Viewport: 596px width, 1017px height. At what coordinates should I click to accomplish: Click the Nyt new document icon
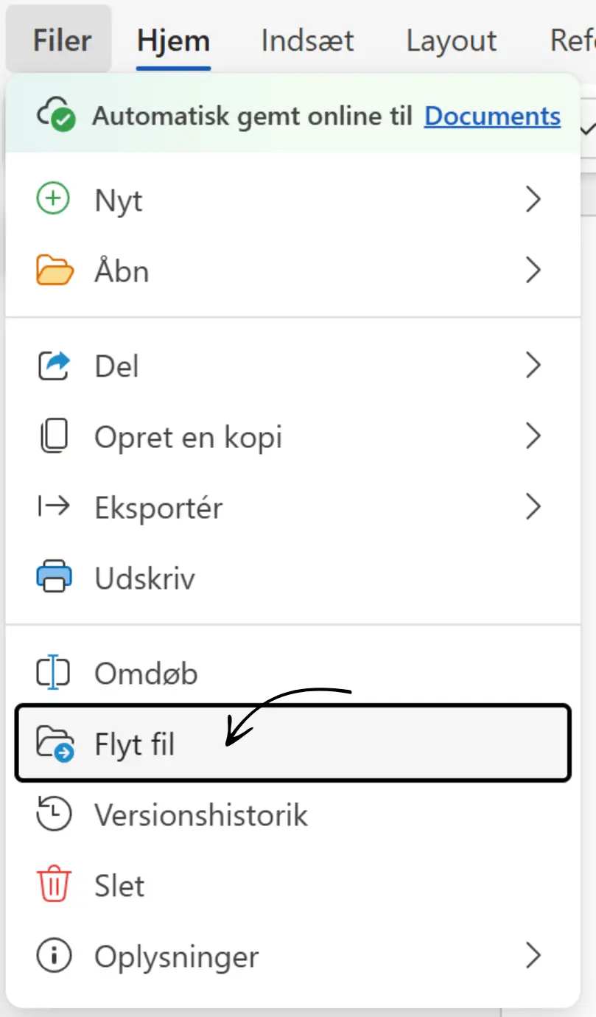click(x=52, y=199)
